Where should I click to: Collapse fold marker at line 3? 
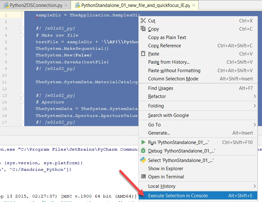tap(21, 28)
